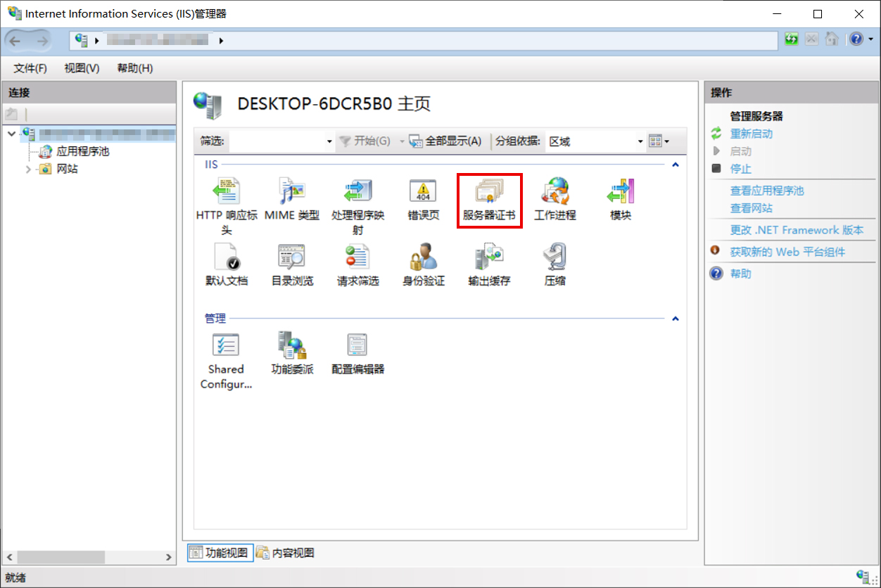Open the view mode icon dropdown
Image resolution: width=881 pixels, height=588 pixels.
pyautogui.click(x=659, y=141)
